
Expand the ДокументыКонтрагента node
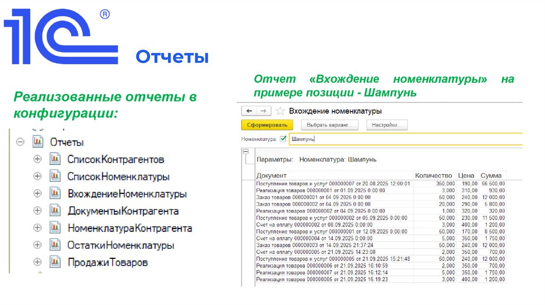(37, 210)
